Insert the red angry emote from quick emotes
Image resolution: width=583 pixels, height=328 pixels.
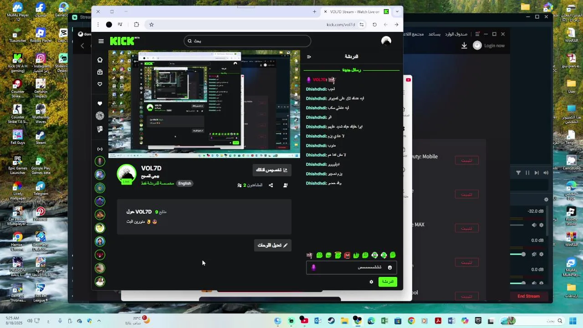(x=347, y=255)
